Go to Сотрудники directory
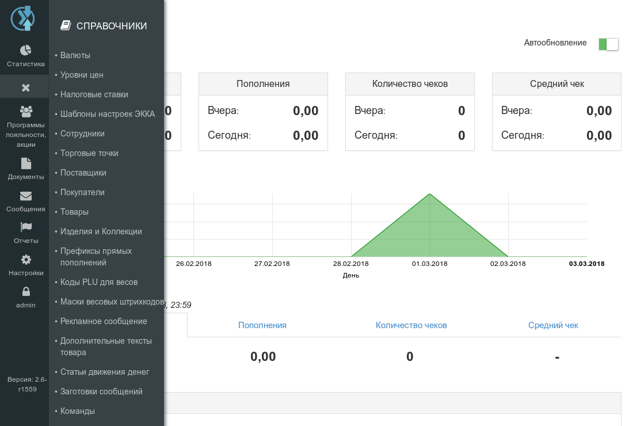The height and width of the screenshot is (426, 633). 82,134
